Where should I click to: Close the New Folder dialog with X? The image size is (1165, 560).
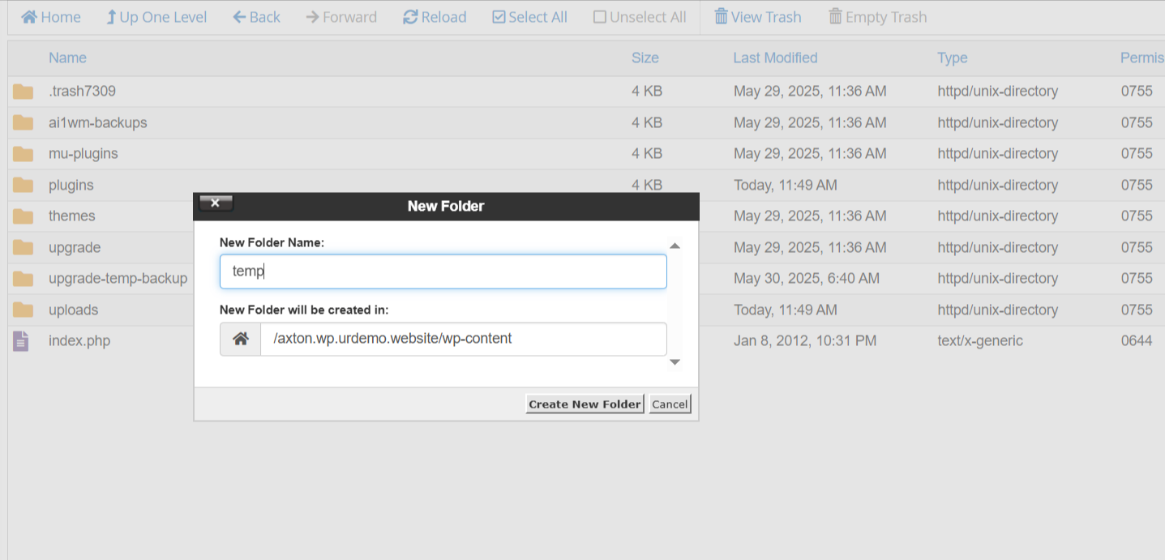(x=216, y=203)
